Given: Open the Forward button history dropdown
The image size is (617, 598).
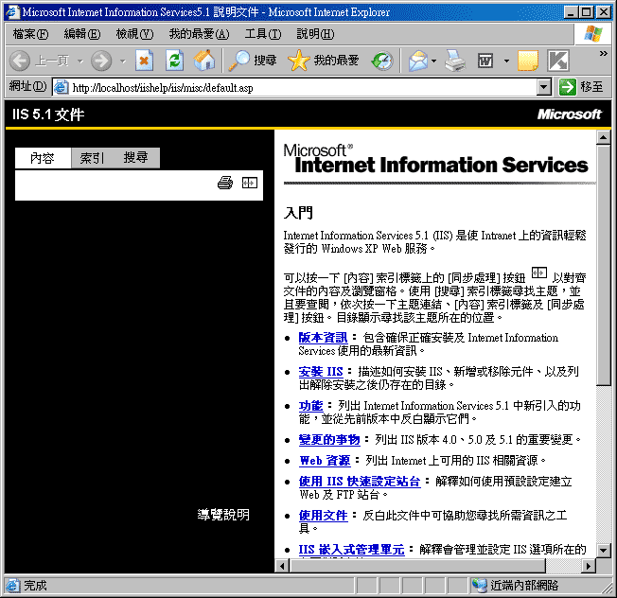Looking at the screenshot, I should pyautogui.click(x=123, y=62).
